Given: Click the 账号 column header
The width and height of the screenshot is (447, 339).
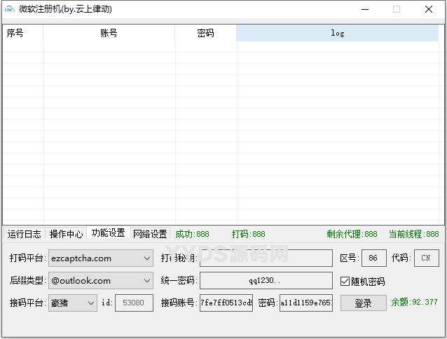Looking at the screenshot, I should click(x=109, y=33).
